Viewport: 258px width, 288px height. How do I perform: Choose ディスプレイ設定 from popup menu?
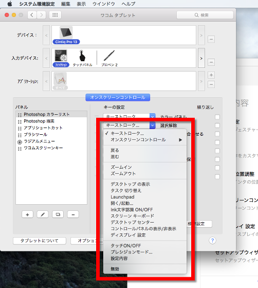[145, 235]
